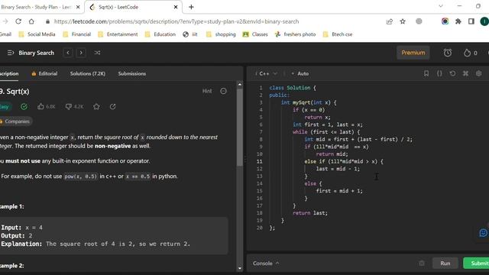Screen dimensions: 489x275
Task: Switch to Editorial tab
Action: (x=44, y=73)
